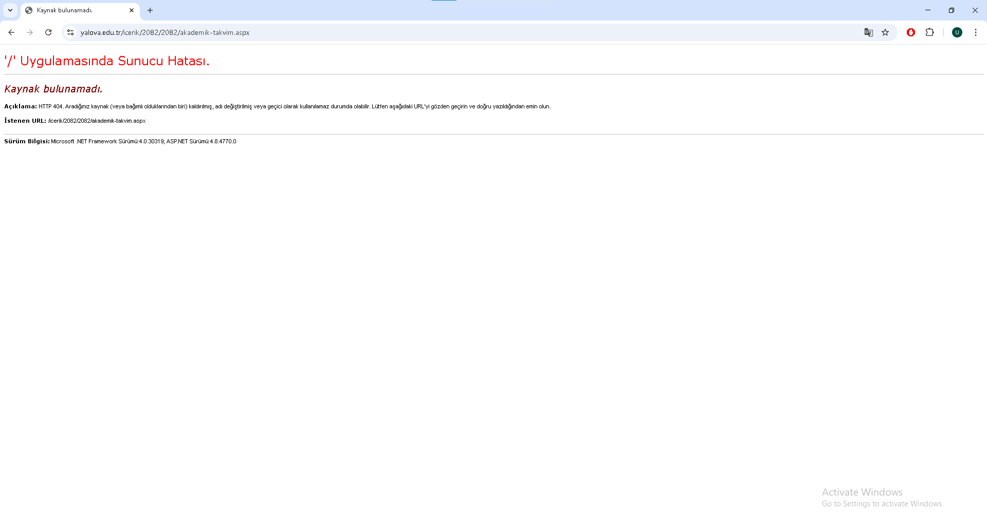Expand the tab search dropdown arrow
Viewport: 987px width, 530px height.
tap(10, 10)
